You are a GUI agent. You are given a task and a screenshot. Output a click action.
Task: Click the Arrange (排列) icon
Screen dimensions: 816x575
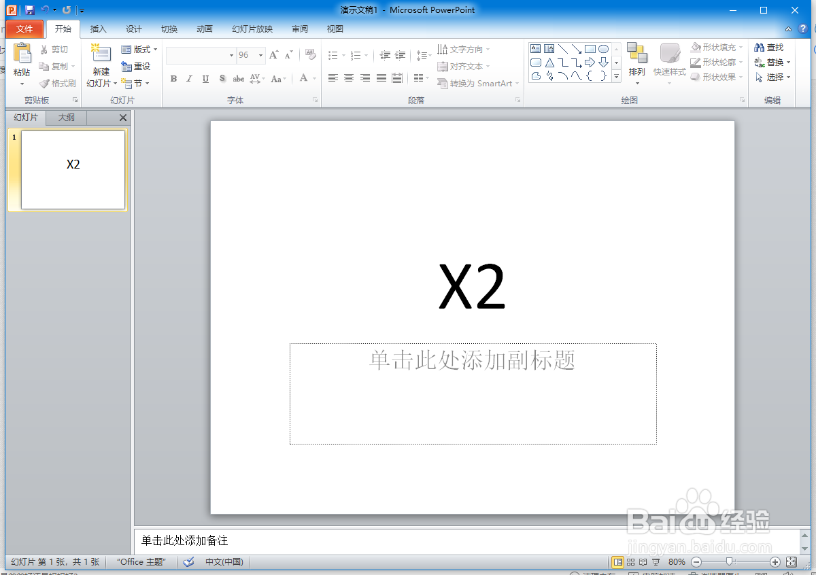tap(637, 53)
